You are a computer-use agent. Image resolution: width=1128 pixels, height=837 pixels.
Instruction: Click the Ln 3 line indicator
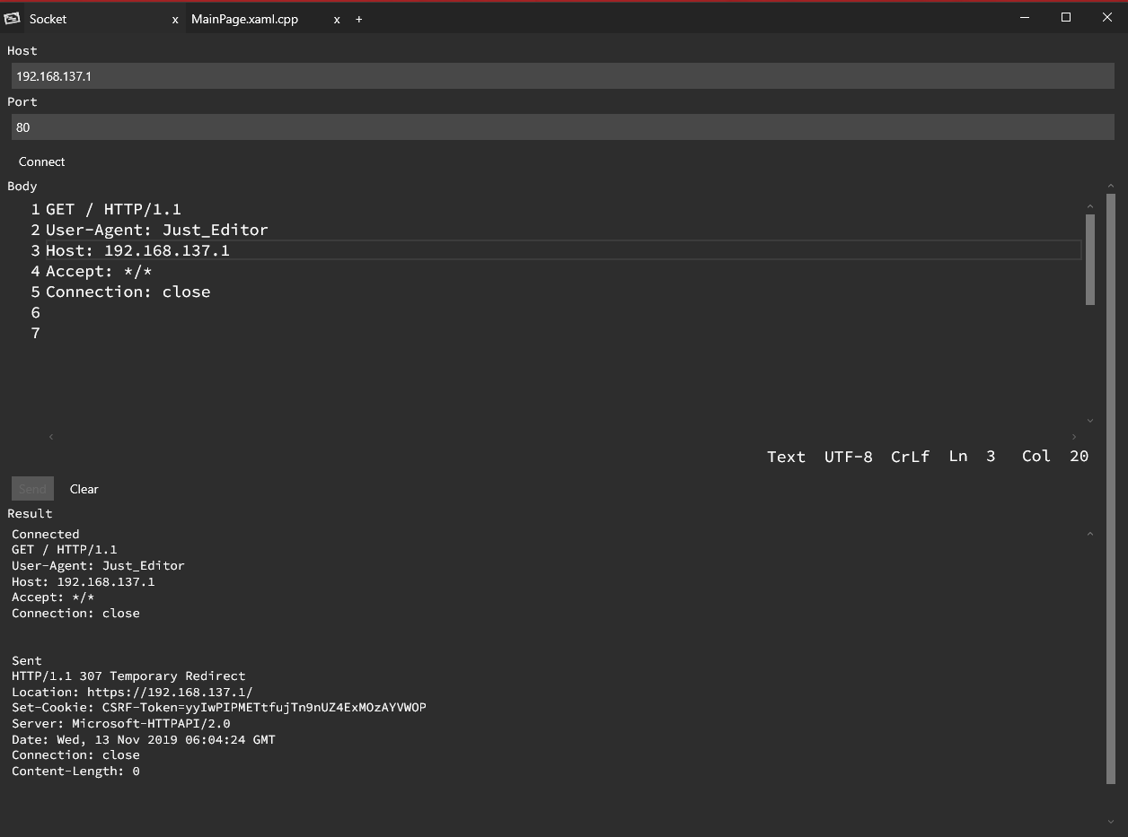point(972,457)
